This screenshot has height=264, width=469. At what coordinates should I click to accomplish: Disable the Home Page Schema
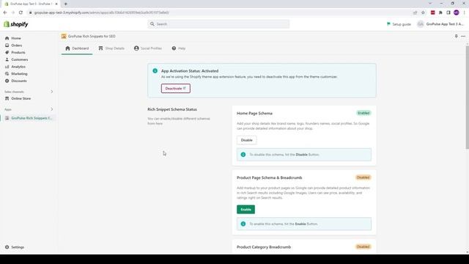246,140
